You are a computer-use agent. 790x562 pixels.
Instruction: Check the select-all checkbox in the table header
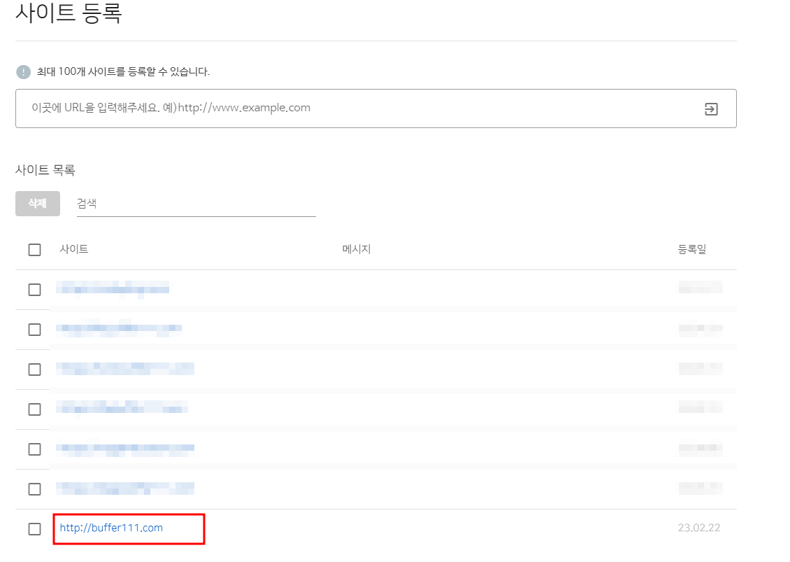pyautogui.click(x=34, y=249)
